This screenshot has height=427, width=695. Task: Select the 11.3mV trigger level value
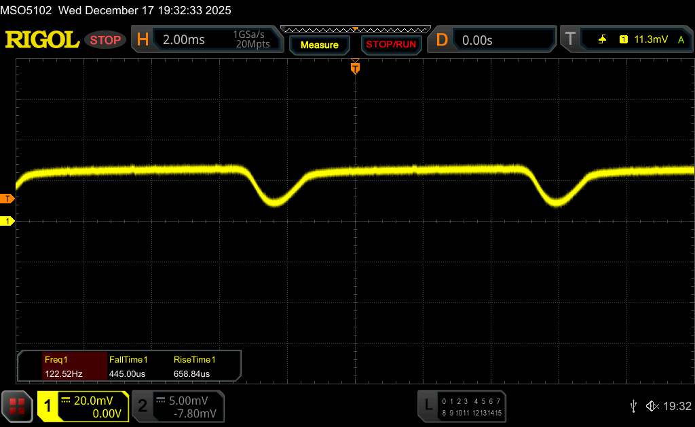(651, 39)
